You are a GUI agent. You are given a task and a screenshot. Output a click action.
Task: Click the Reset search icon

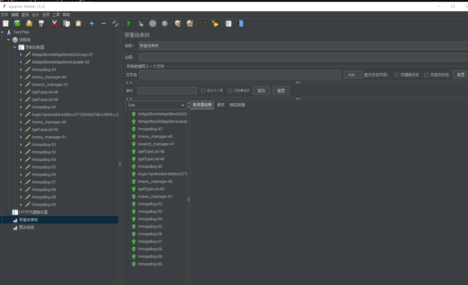tap(215, 23)
